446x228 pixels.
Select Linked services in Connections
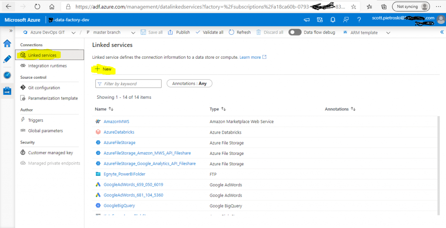click(50, 55)
